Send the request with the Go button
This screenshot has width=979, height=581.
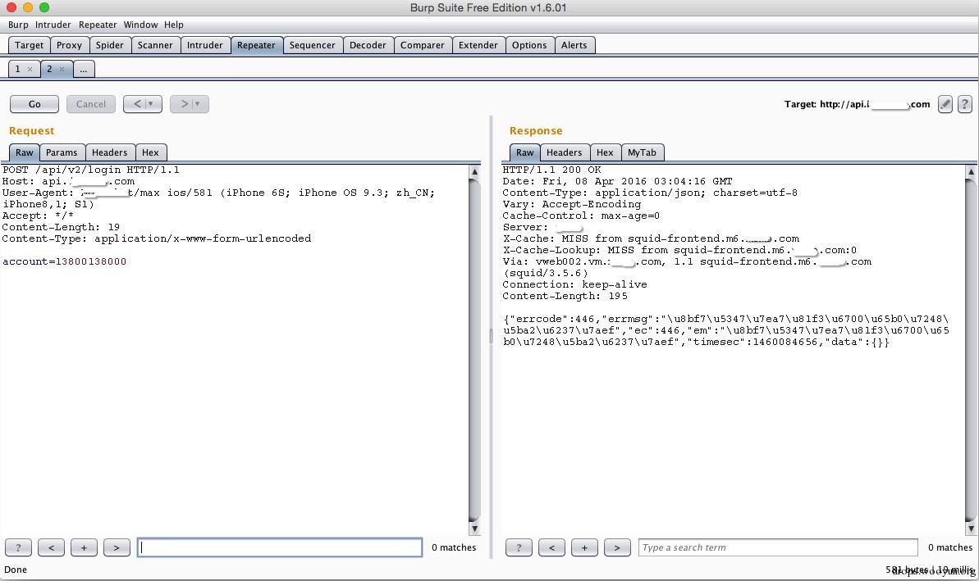click(34, 104)
